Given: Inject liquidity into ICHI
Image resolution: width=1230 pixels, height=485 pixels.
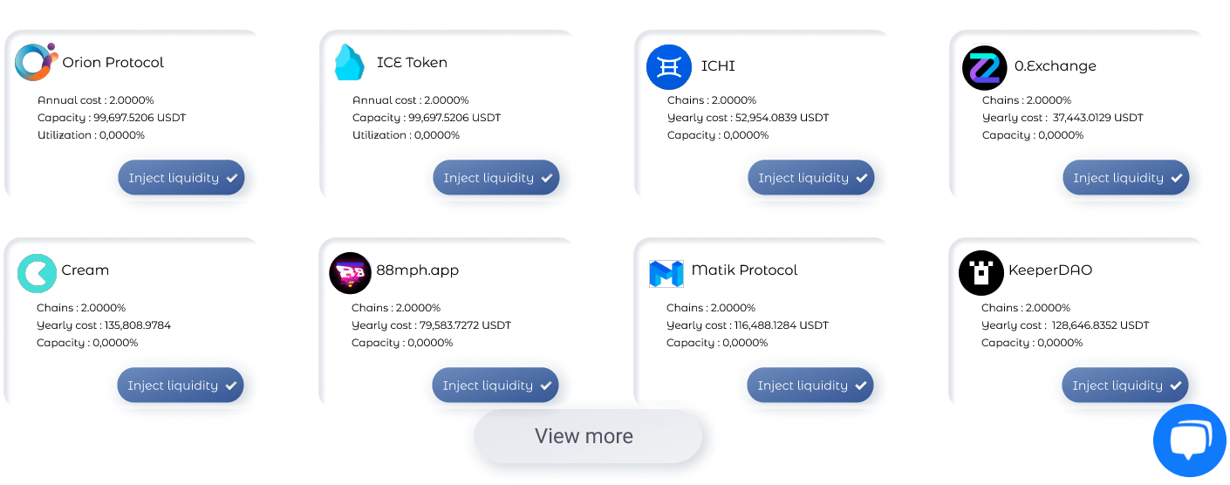Looking at the screenshot, I should pos(811,177).
